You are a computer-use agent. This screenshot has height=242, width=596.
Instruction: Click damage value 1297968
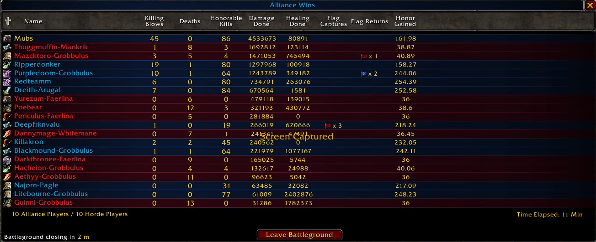(262, 65)
